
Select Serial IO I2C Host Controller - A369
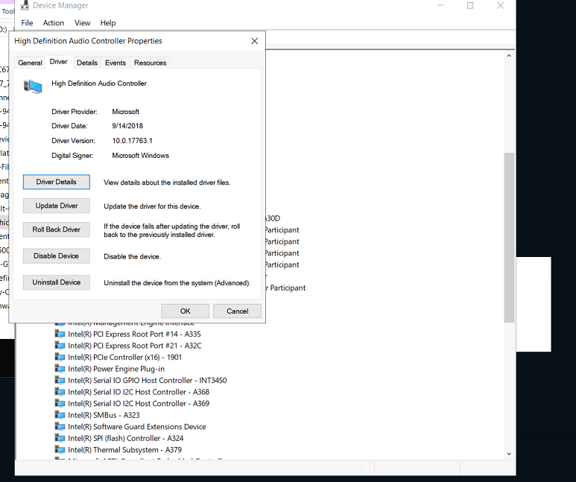tap(139, 403)
